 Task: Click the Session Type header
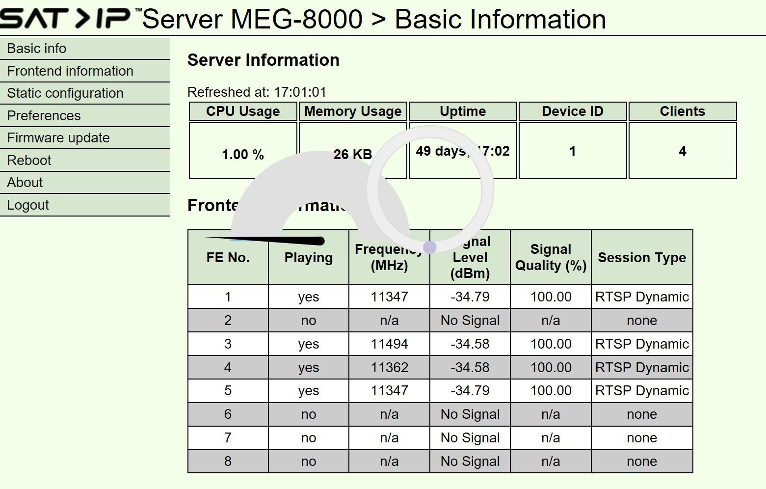[642, 257]
